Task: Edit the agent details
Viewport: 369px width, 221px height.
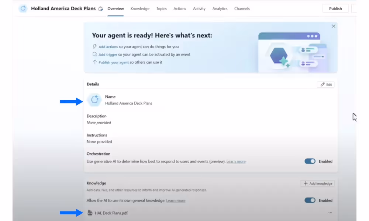Action: [x=326, y=85]
